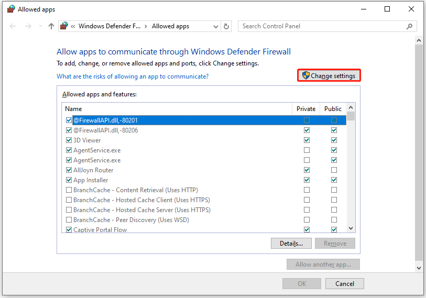This screenshot has height=298, width=426.
Task: Toggle Public checkbox for 3D Viewer
Action: click(x=334, y=140)
